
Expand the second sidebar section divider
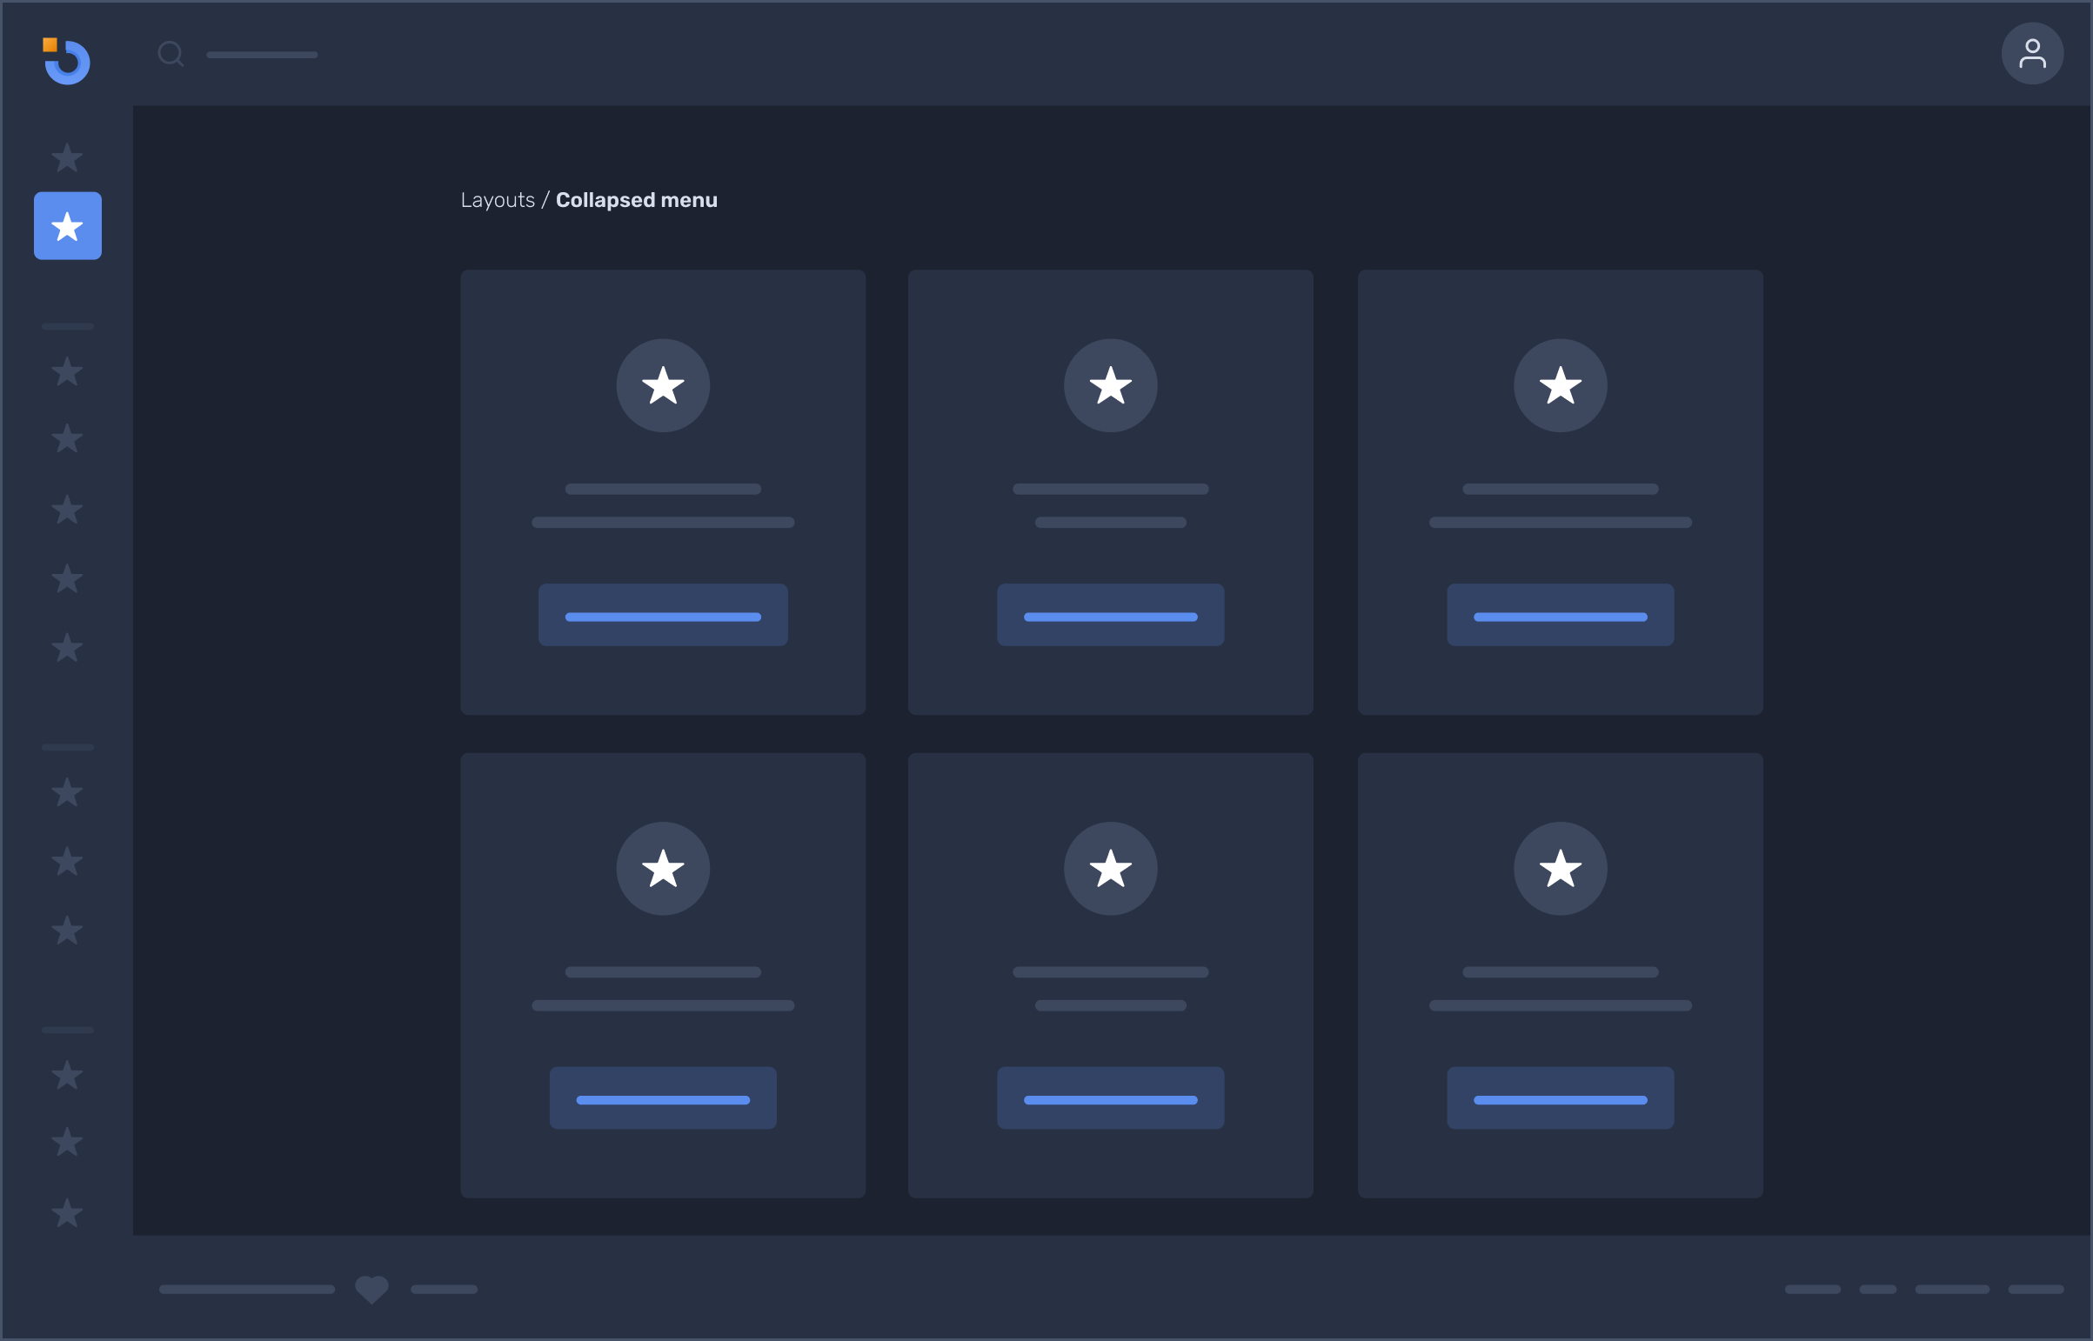67,746
